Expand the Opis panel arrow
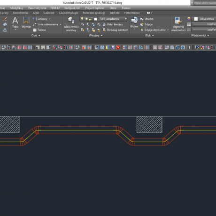216x216 pixels. point(39,35)
